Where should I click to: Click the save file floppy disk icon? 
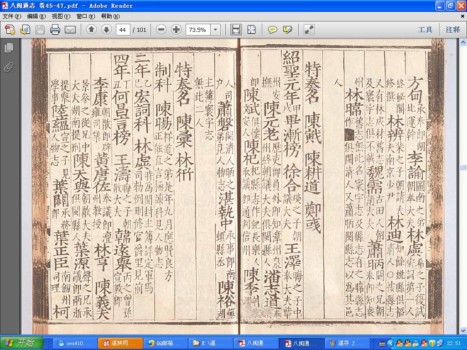click(x=40, y=30)
